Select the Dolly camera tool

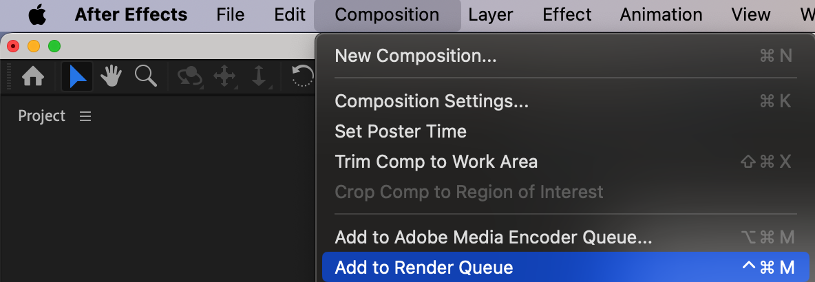(x=259, y=76)
